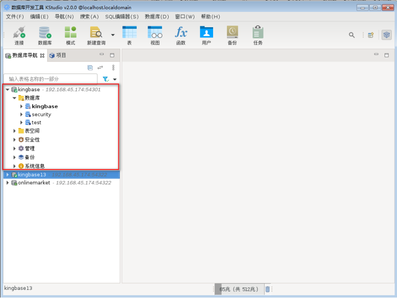
Task: Switch to the 项目 tab
Action: click(x=58, y=55)
